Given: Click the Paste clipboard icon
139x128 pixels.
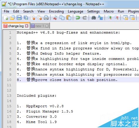Looking at the screenshot, I should (69, 18).
